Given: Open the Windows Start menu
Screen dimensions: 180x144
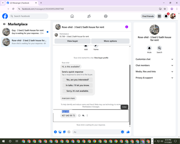Looking at the screenshot, I should pyautogui.click(x=3, y=141).
